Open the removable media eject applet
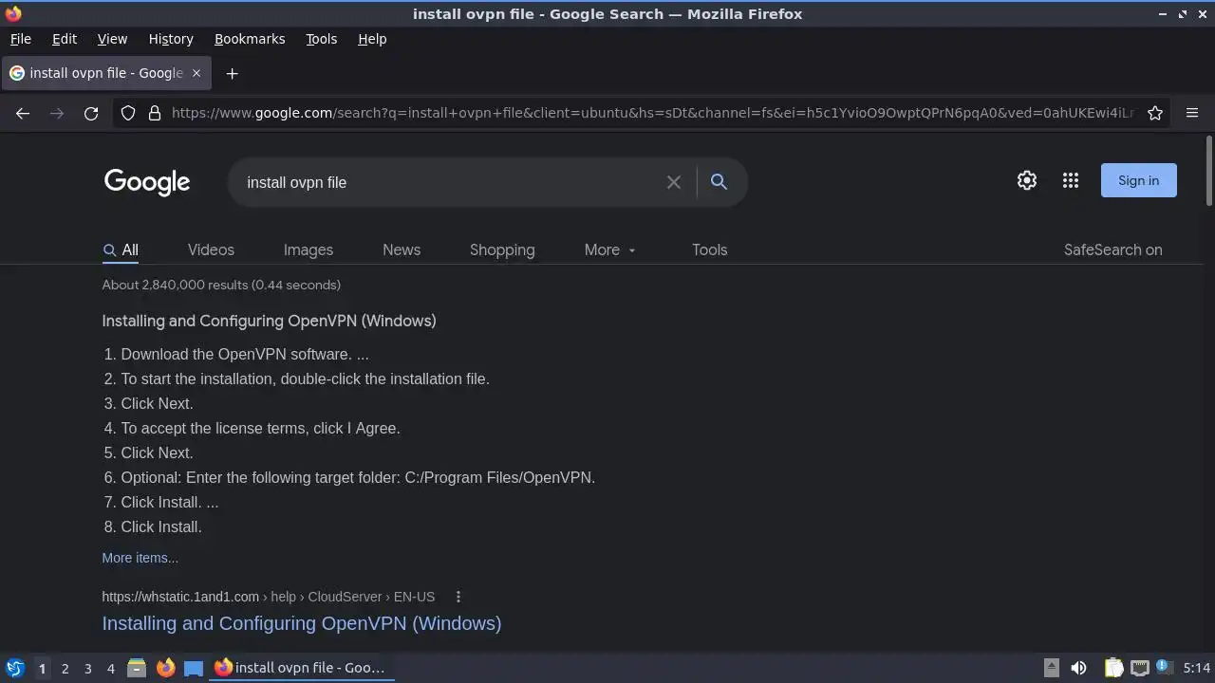The image size is (1215, 683). pyautogui.click(x=1052, y=668)
